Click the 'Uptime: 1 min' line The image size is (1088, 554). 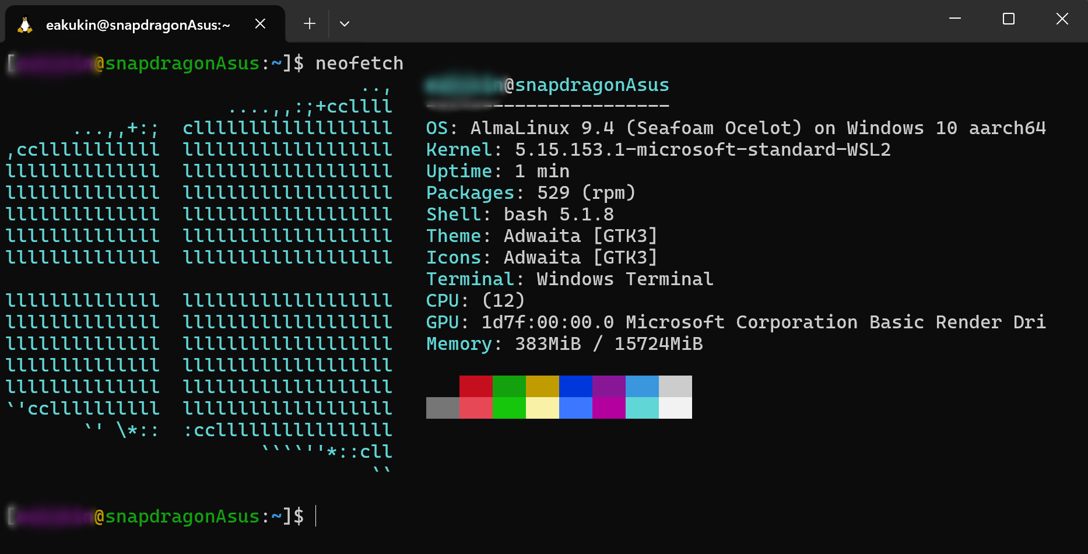[x=498, y=171]
